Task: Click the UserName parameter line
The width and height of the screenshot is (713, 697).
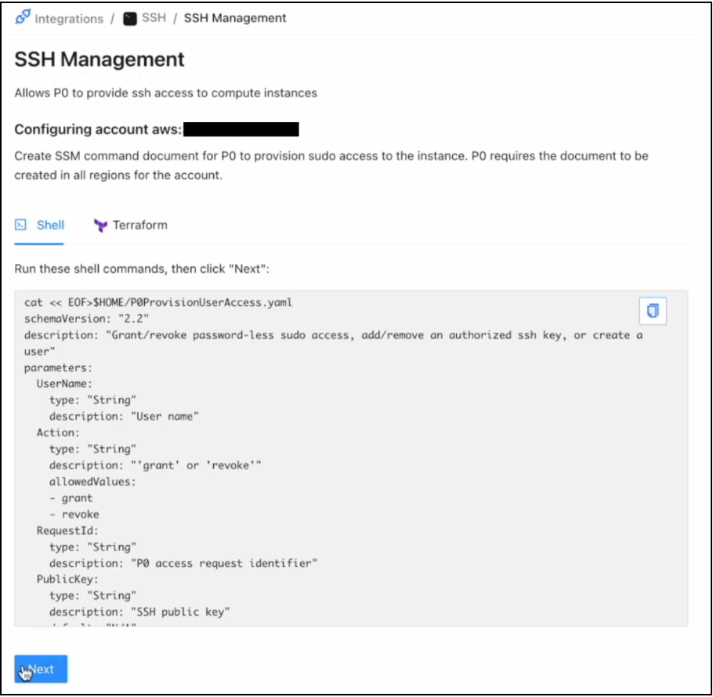Action: click(x=64, y=384)
